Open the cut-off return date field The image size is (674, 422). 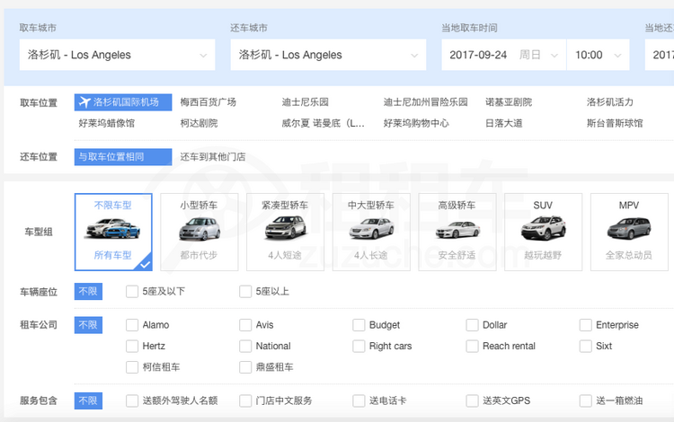point(660,55)
